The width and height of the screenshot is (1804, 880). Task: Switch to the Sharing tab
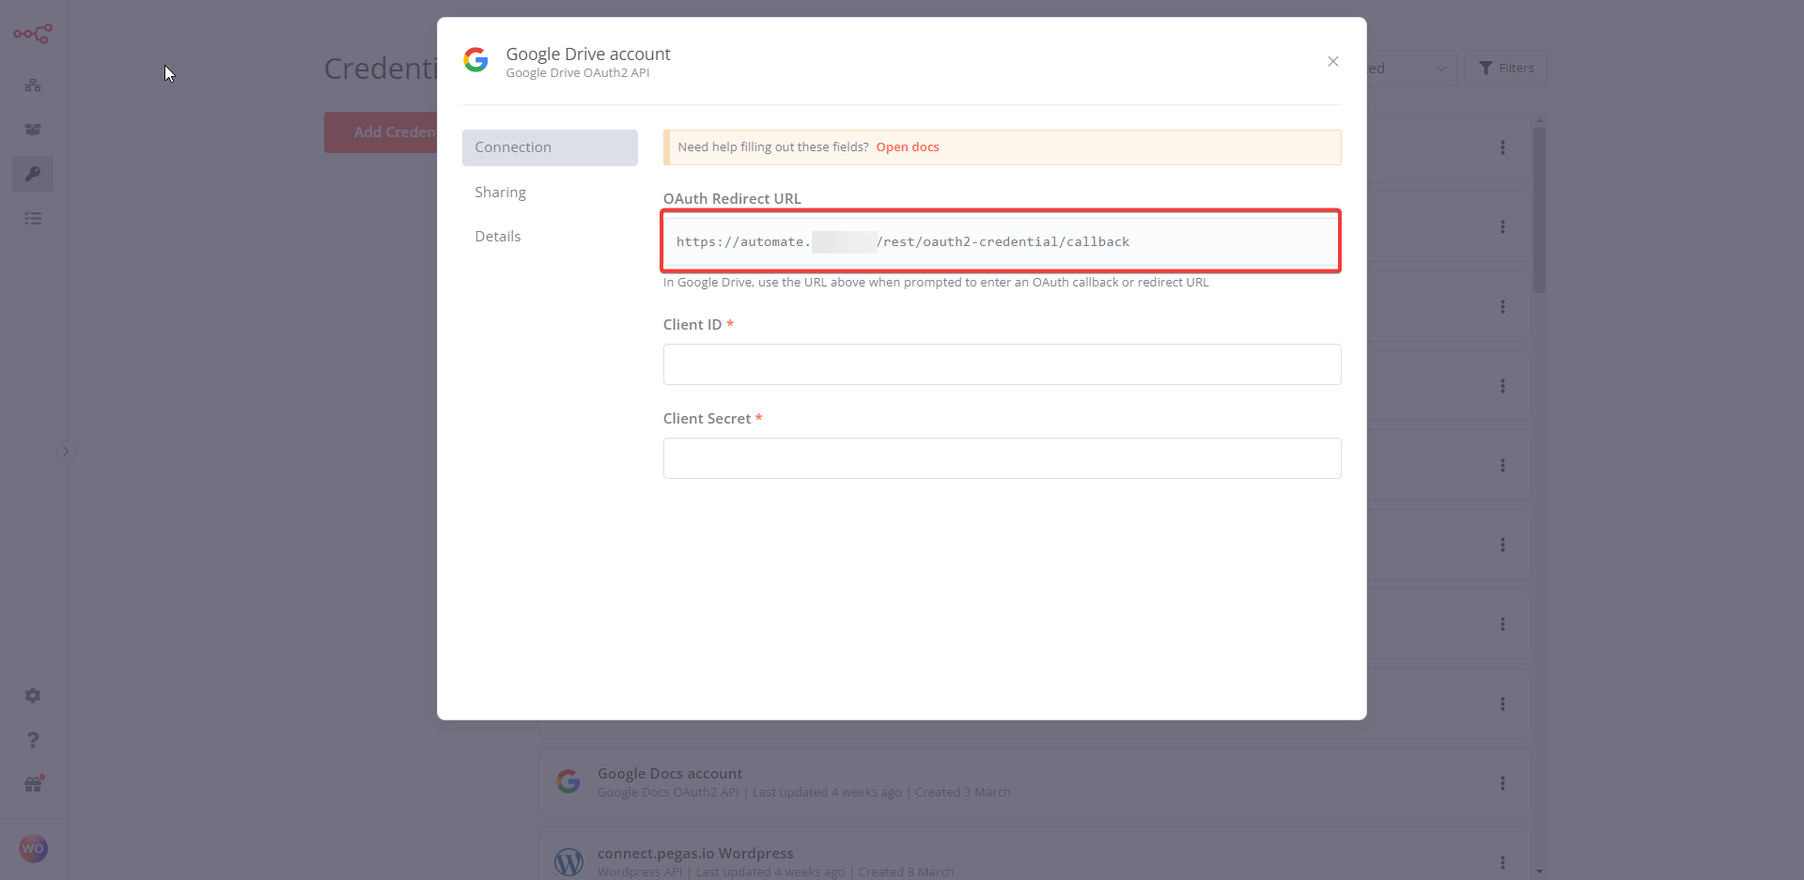point(500,193)
